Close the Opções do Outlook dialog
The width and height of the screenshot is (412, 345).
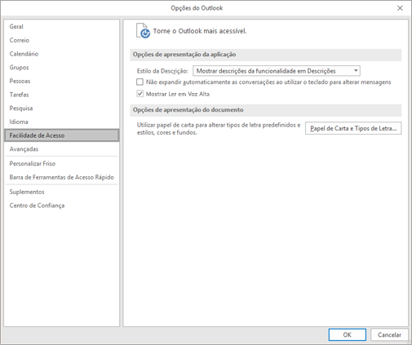coord(400,8)
